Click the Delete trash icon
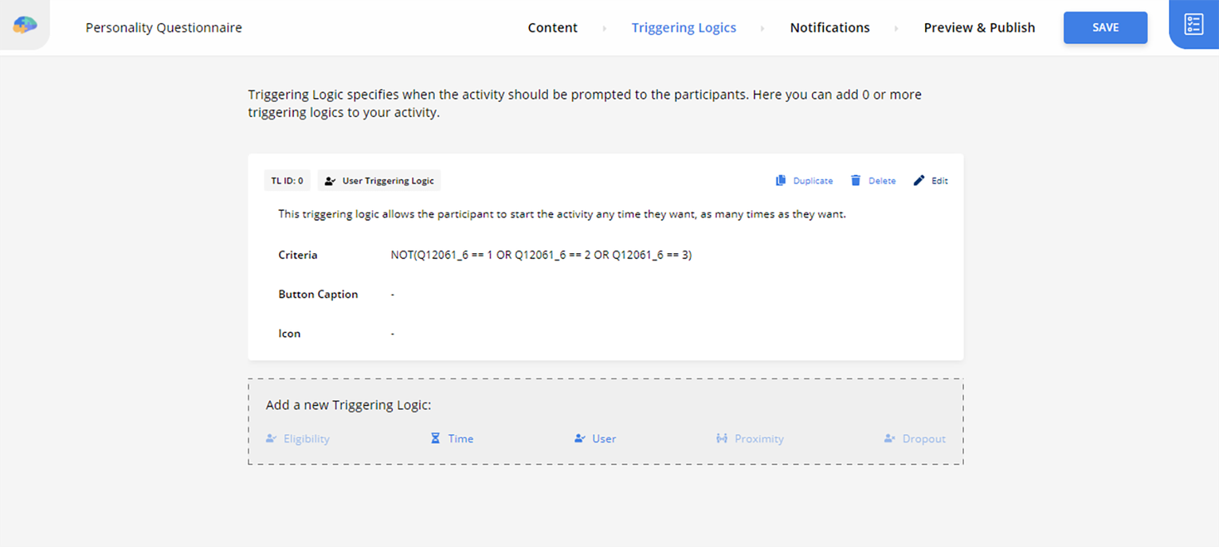Screen dimensions: 1219x547 coord(856,181)
